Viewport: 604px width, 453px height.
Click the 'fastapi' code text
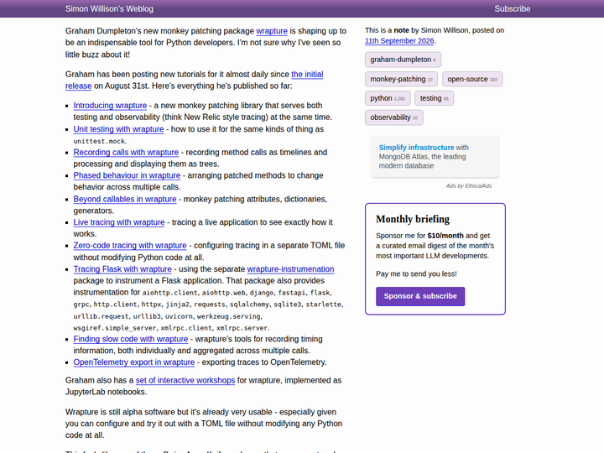click(292, 293)
